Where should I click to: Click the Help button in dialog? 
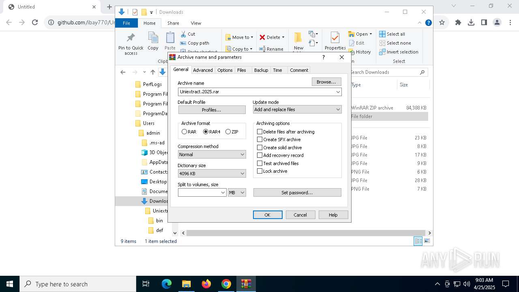pos(333,215)
